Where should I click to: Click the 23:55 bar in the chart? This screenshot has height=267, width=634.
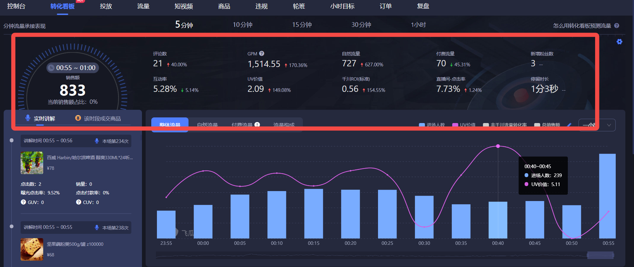click(166, 225)
